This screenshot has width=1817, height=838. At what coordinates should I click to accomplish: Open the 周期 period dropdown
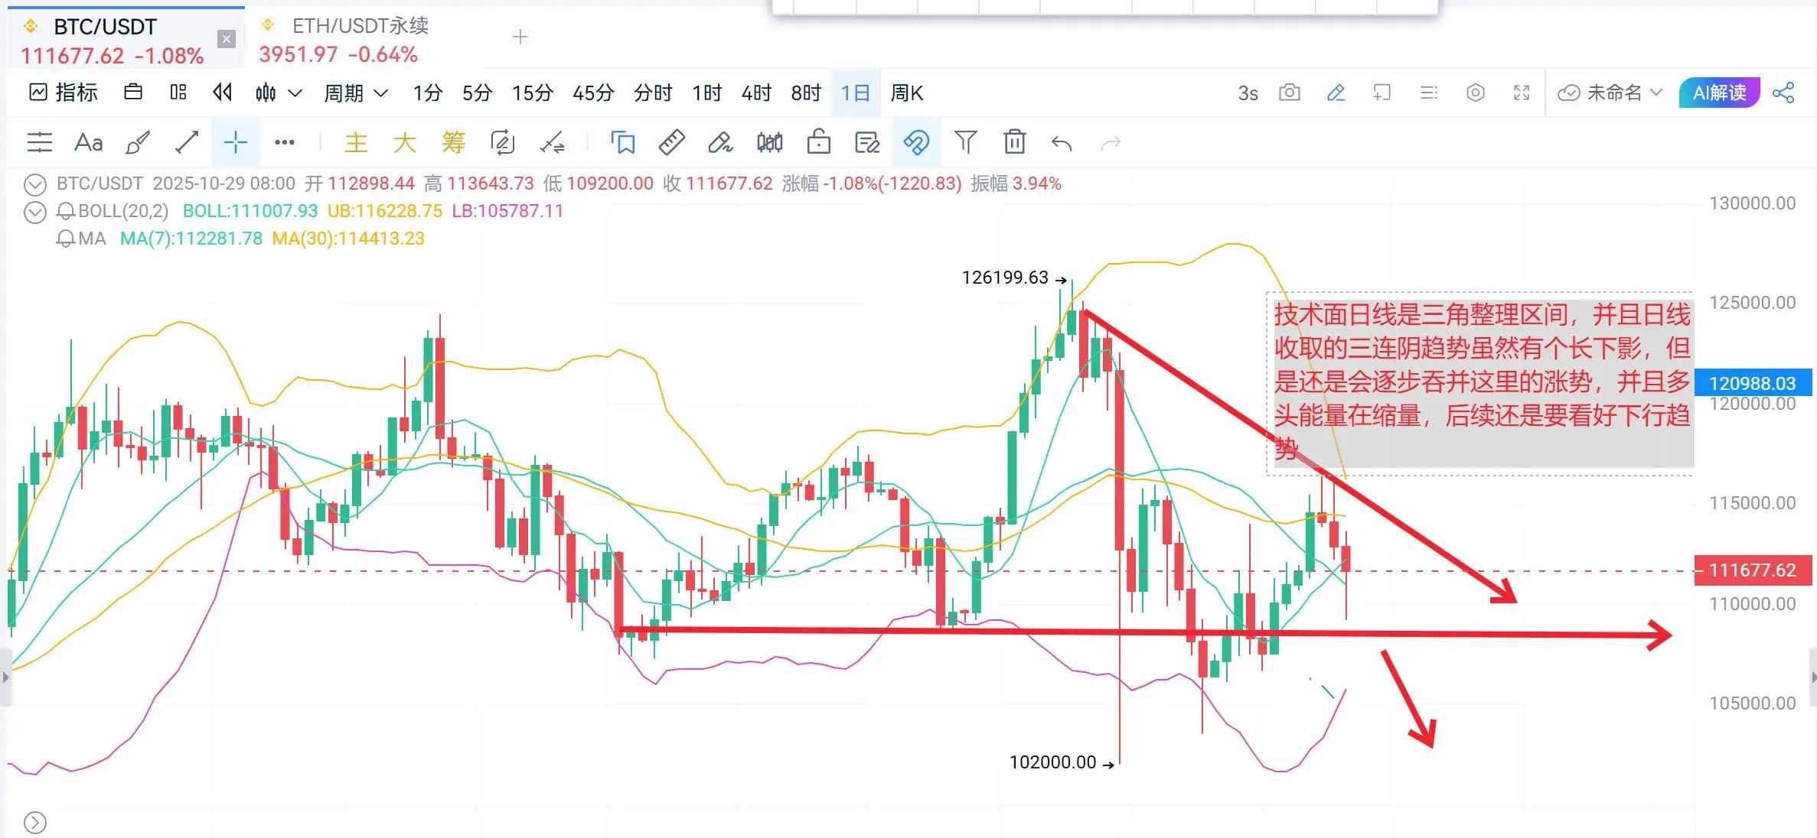pos(355,93)
